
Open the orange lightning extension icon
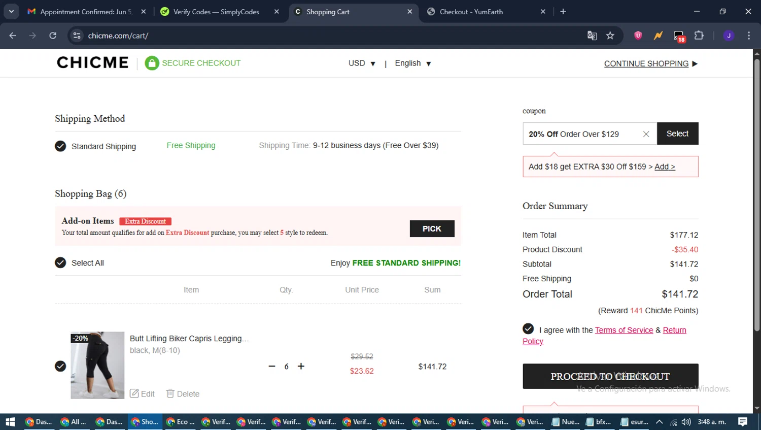[x=658, y=36]
